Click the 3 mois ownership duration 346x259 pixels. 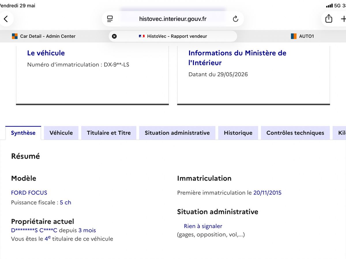click(87, 230)
